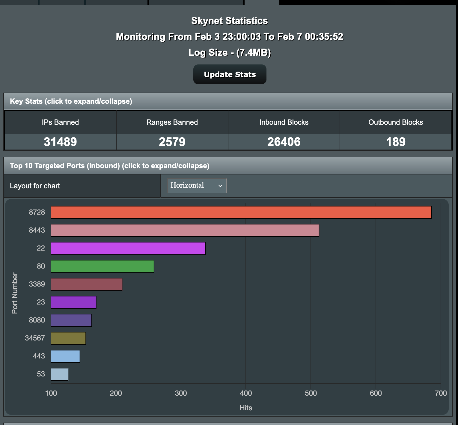This screenshot has width=458, height=425.
Task: Click the Inbound Blocks column header
Action: (x=284, y=122)
